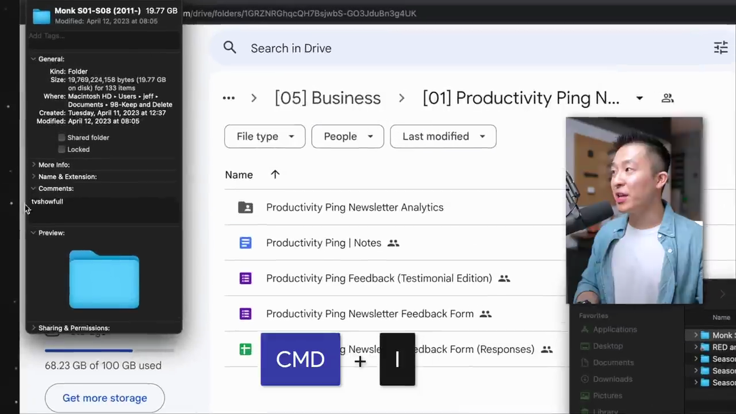Open the People filter dropdown
Image resolution: width=736 pixels, height=414 pixels.
pos(348,136)
